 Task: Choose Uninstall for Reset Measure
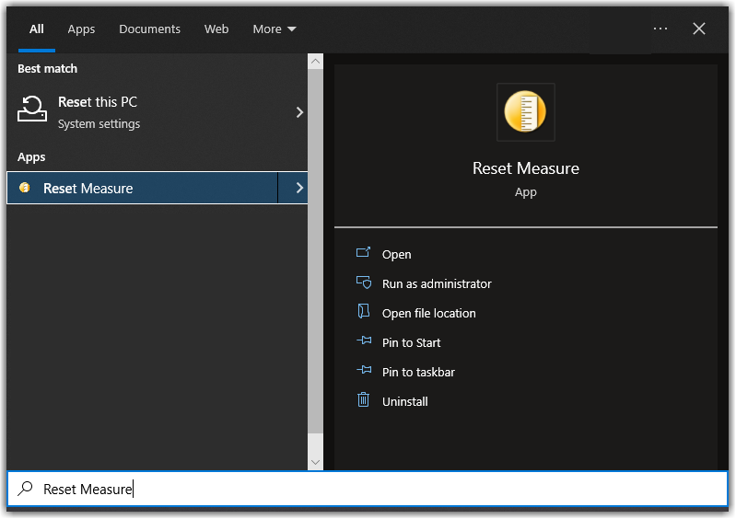404,402
